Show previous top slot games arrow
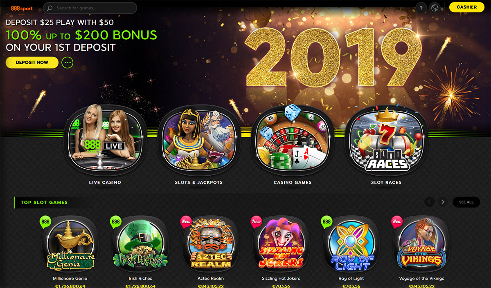Screen dimensions: 491x288 coord(430,202)
